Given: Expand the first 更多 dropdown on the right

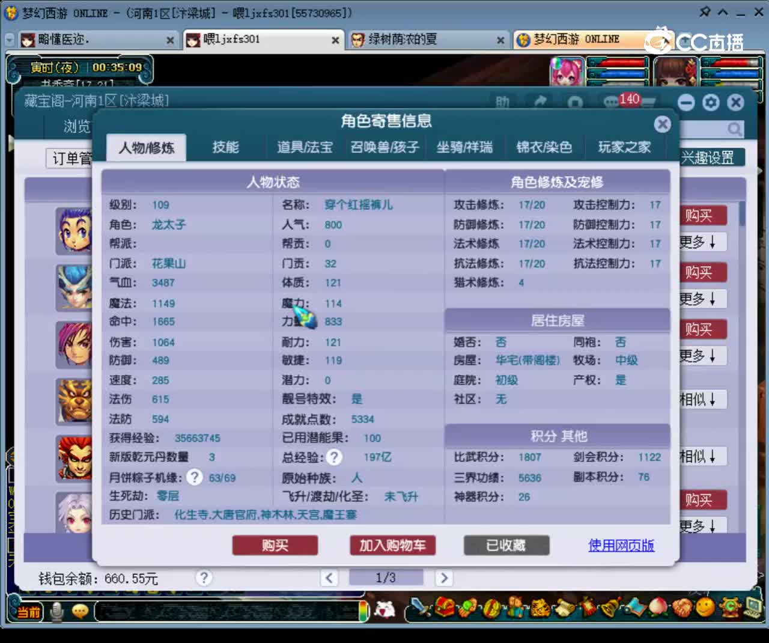Looking at the screenshot, I should [702, 242].
